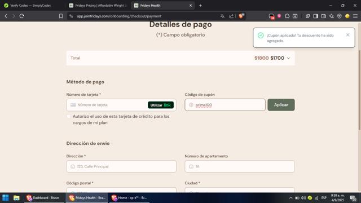The width and height of the screenshot is (361, 203).
Task: Open Brave Shields lion icon
Action: tap(241, 16)
